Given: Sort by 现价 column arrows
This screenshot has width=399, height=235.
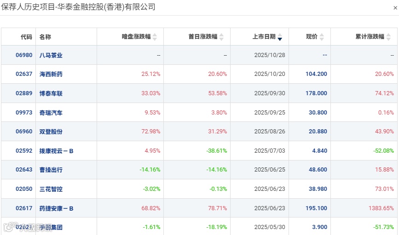Looking at the screenshot, I should pyautogui.click(x=322, y=37).
